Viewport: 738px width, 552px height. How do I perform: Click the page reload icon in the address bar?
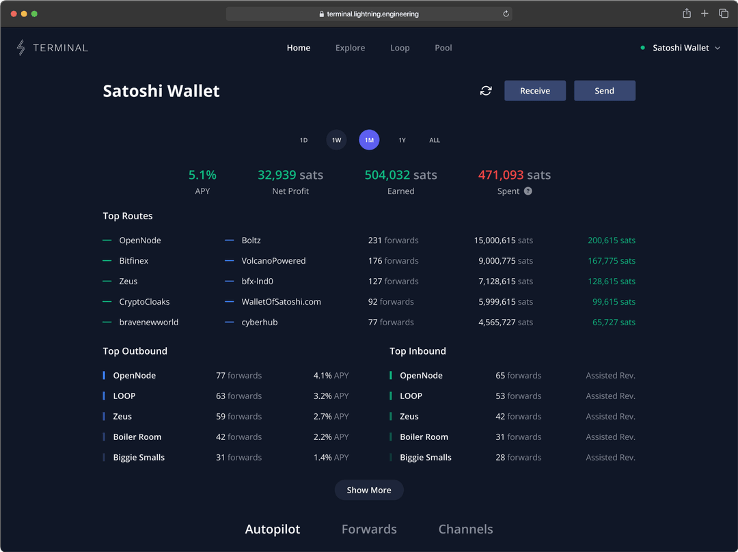pyautogui.click(x=505, y=13)
